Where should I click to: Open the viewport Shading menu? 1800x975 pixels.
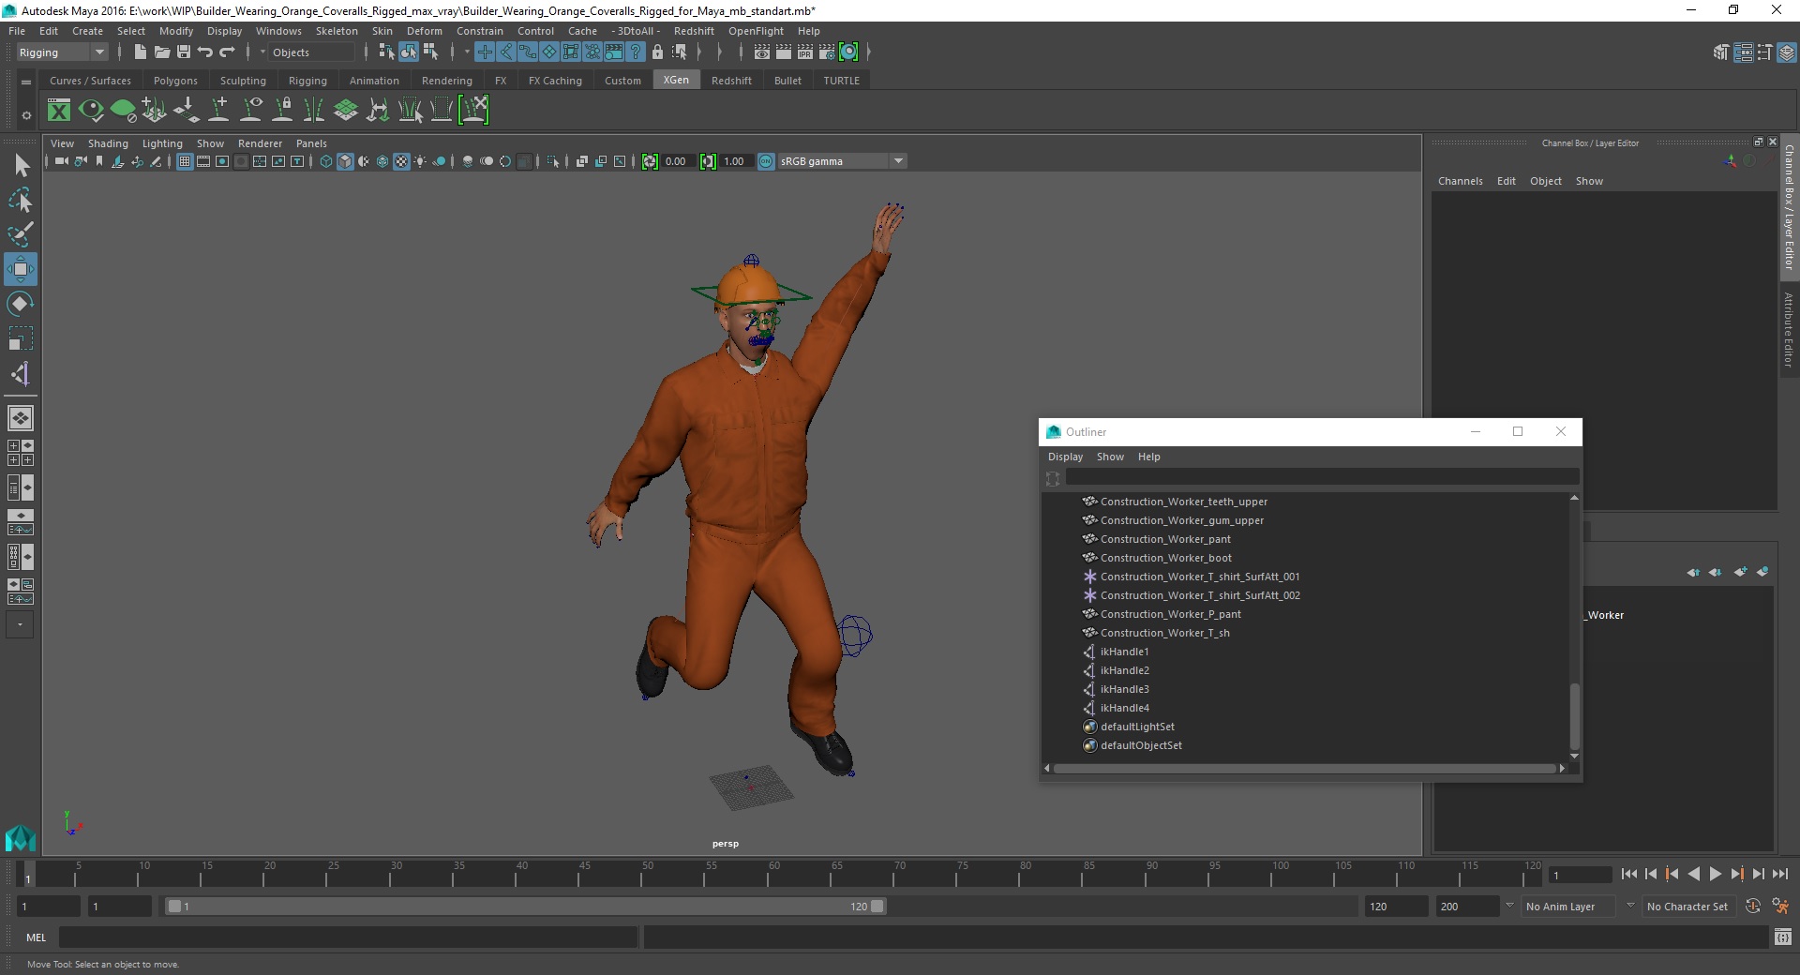click(x=108, y=143)
